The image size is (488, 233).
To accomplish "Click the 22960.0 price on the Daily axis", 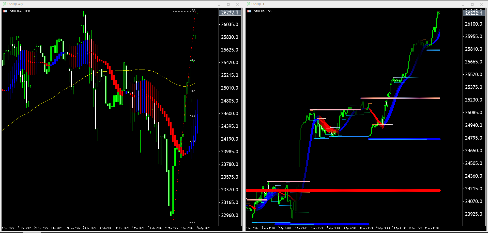I will 230,215.
